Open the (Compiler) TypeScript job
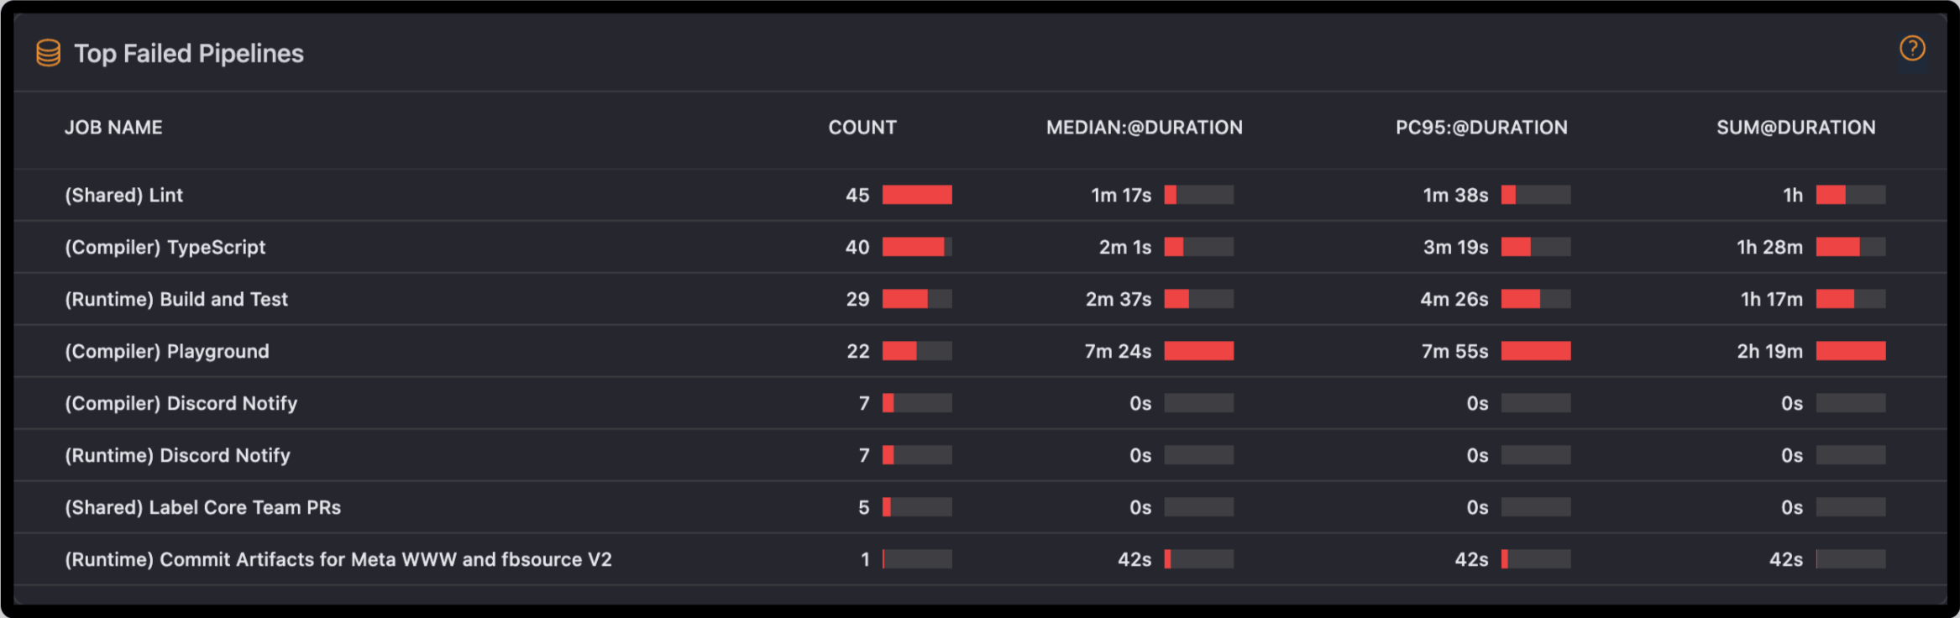The image size is (1960, 618). (x=165, y=247)
